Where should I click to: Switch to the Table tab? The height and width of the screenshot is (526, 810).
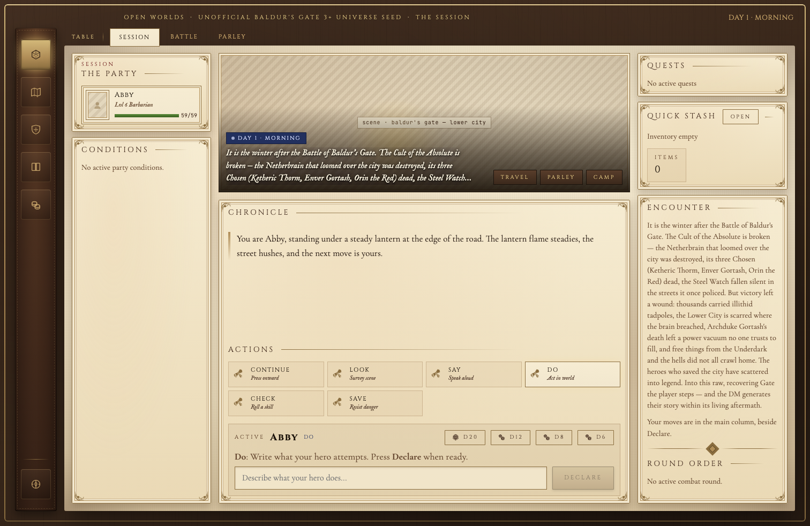pos(83,37)
